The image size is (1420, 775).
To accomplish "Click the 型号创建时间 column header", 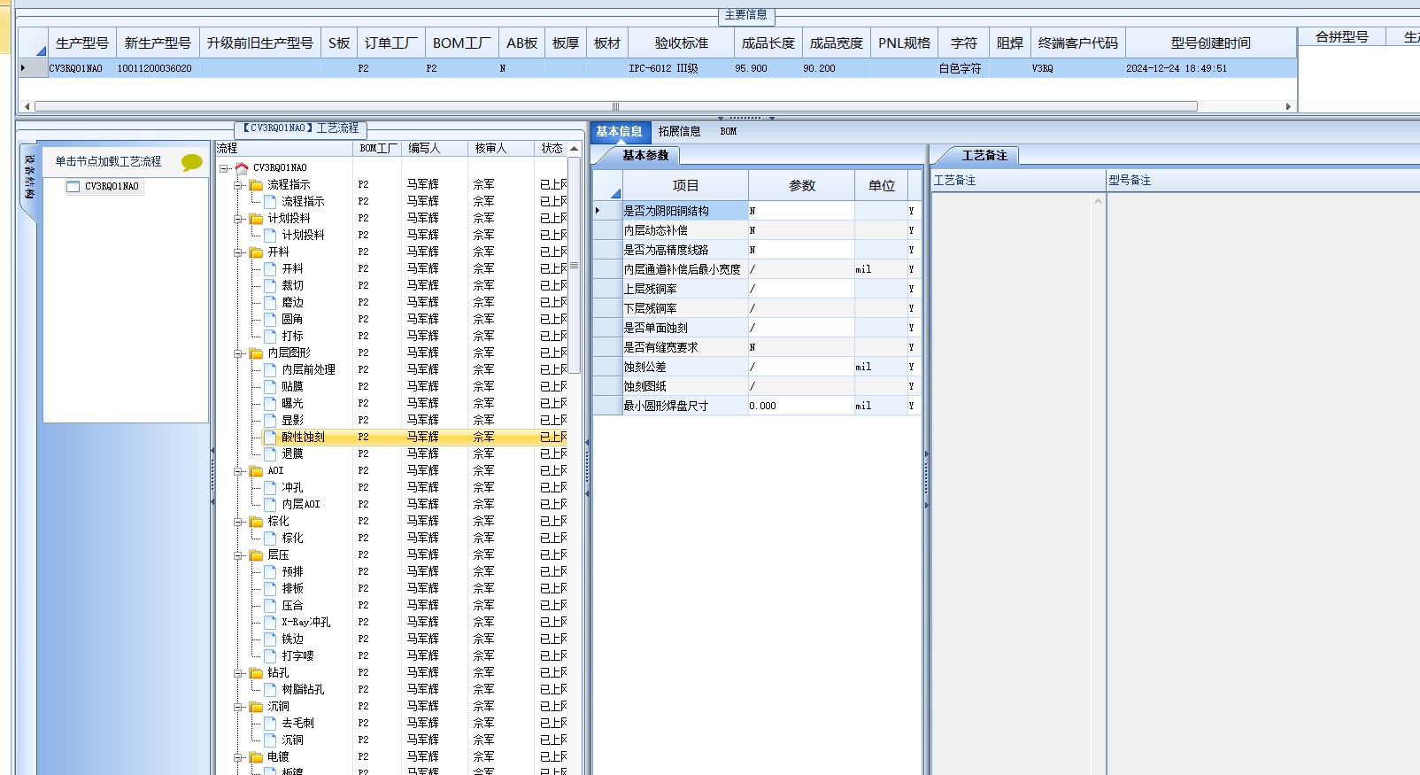I will click(x=1210, y=43).
